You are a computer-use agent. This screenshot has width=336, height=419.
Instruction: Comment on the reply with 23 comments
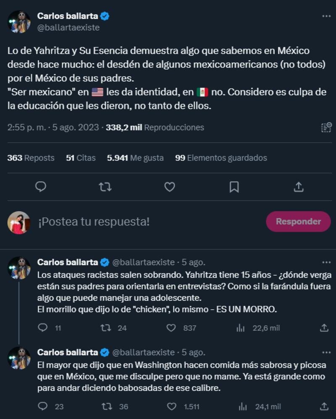(43, 406)
